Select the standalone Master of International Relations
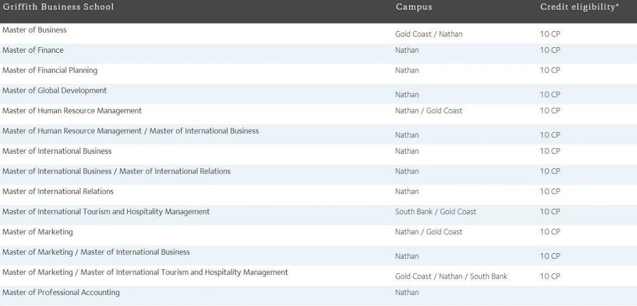637x306 pixels. (x=58, y=192)
